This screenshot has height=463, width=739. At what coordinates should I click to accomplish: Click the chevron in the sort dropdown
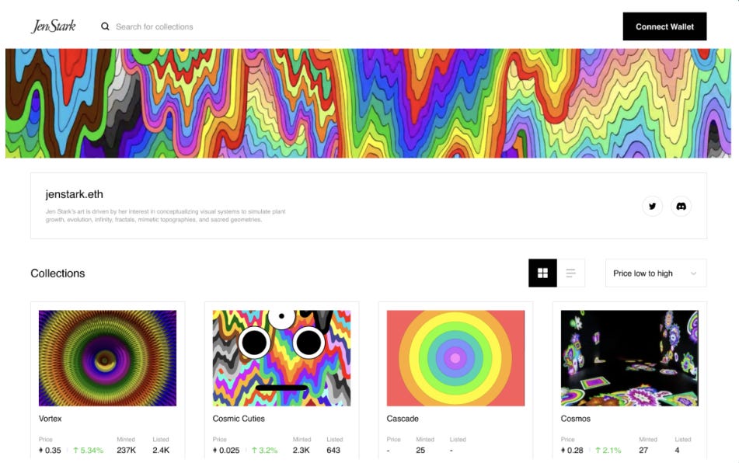693,273
